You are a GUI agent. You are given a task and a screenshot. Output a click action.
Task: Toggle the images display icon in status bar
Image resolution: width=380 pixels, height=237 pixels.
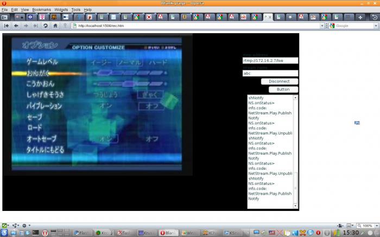(x=340, y=226)
